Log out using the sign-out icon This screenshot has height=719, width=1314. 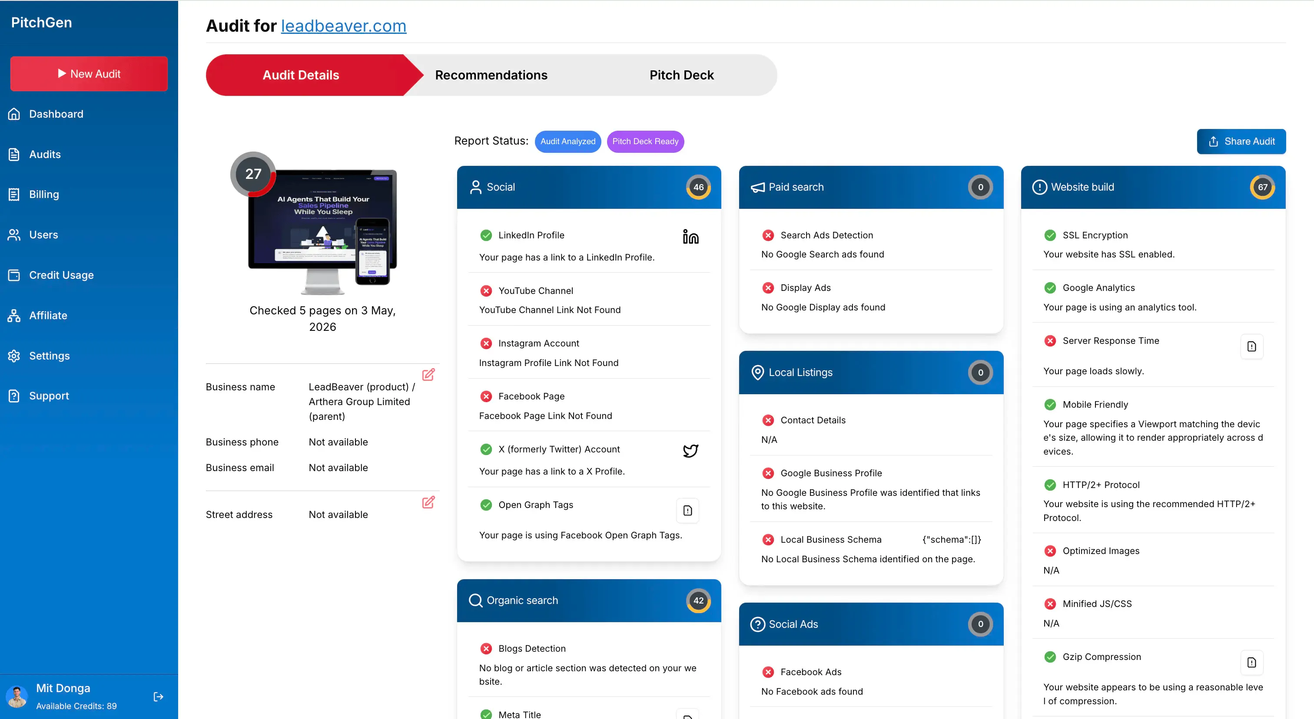(159, 696)
